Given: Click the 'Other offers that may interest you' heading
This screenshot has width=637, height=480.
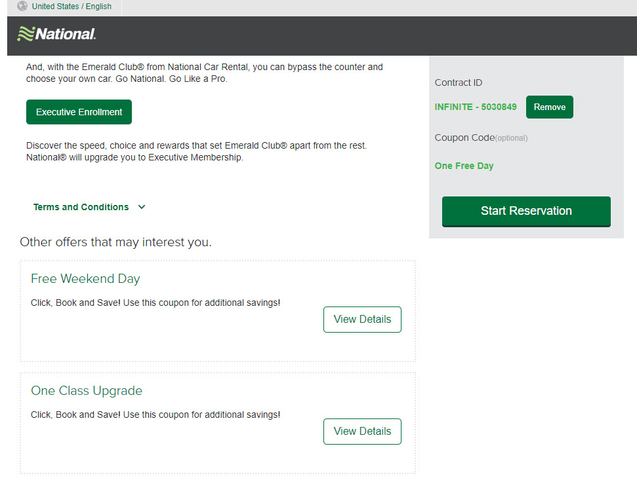Looking at the screenshot, I should [x=115, y=242].
